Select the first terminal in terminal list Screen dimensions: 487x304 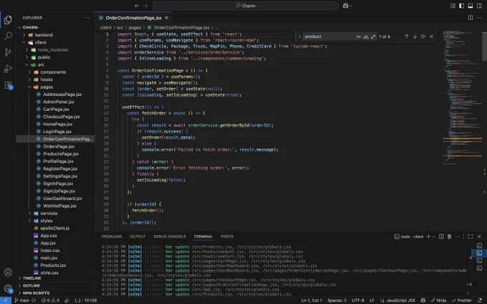(x=479, y=245)
